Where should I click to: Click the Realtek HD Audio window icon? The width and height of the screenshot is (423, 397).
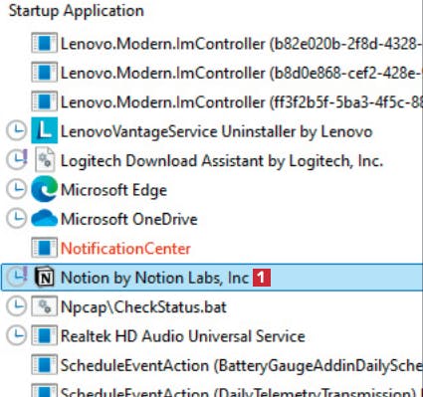44,336
